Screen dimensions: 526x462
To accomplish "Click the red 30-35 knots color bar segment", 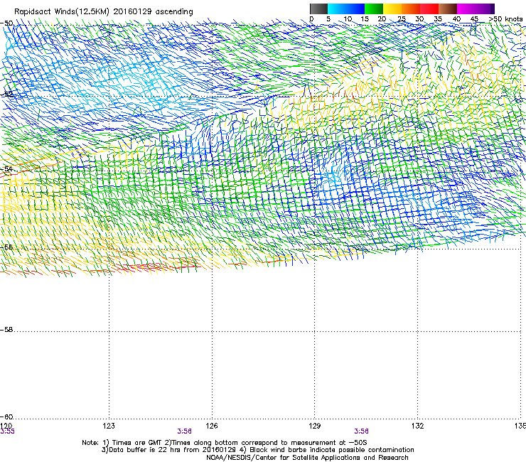I will click(x=429, y=9).
